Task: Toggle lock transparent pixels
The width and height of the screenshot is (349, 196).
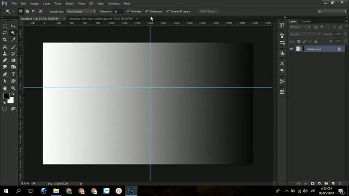Action: (299, 41)
